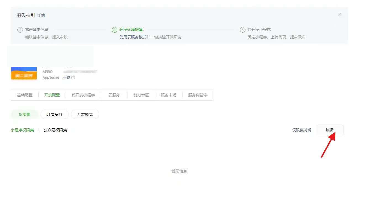Click the AppSecret help question icon

coord(73,78)
